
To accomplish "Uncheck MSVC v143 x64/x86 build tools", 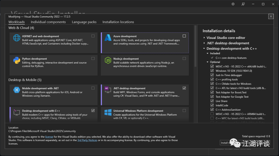I will pyautogui.click(x=212, y=66).
